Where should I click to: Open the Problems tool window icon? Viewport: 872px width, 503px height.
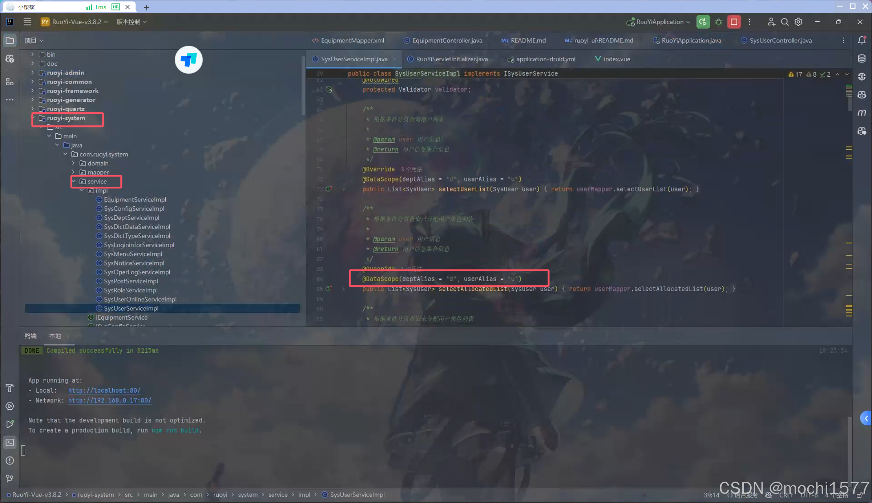10,460
